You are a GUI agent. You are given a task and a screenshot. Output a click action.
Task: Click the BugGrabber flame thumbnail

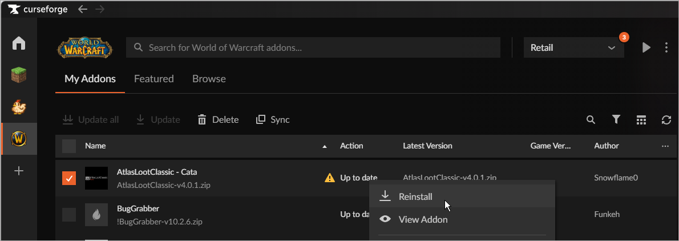tap(96, 215)
